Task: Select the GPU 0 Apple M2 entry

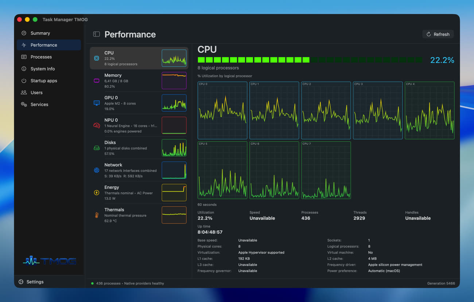Action: pyautogui.click(x=139, y=103)
